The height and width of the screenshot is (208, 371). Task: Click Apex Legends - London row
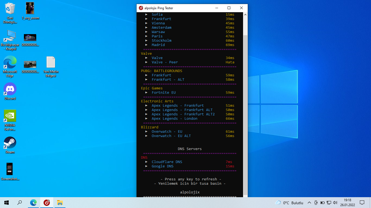[190, 119]
